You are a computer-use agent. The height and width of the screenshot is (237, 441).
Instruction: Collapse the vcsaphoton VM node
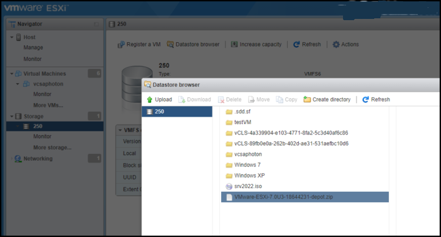[x=18, y=84]
